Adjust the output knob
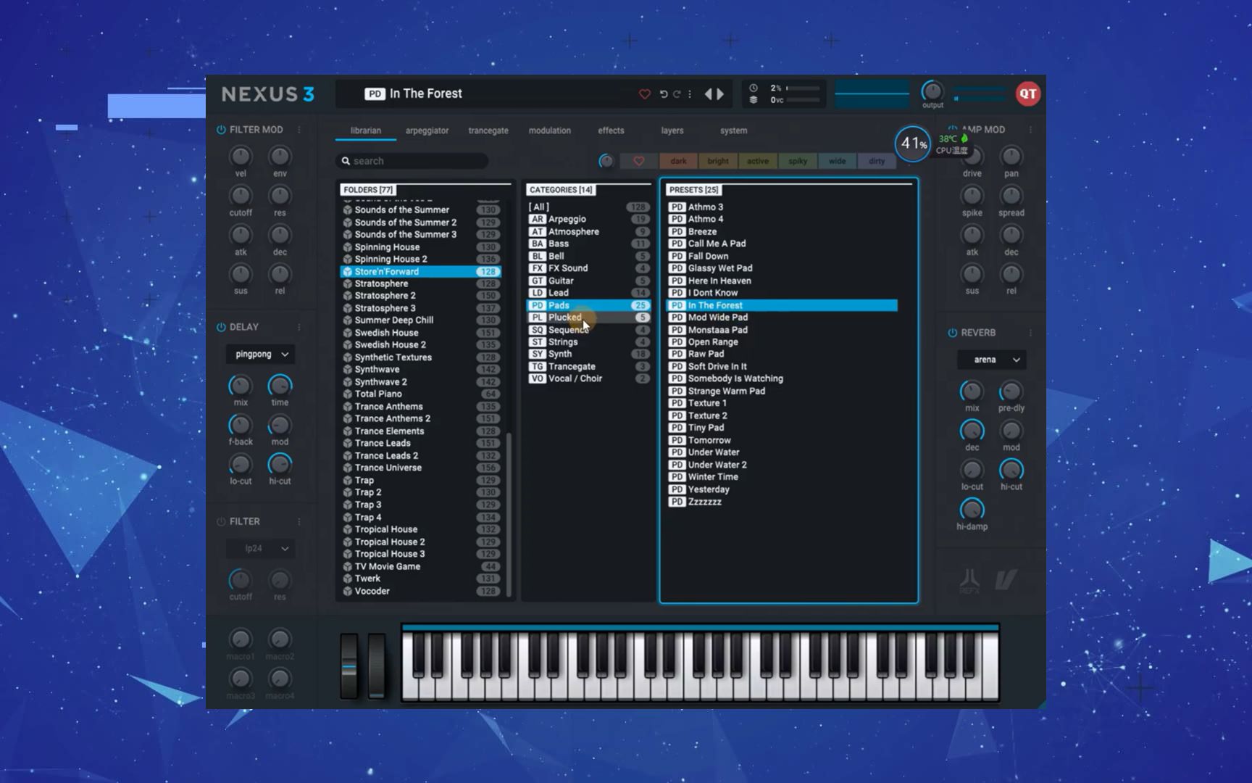Viewport: 1252px width, 783px height. 932,91
